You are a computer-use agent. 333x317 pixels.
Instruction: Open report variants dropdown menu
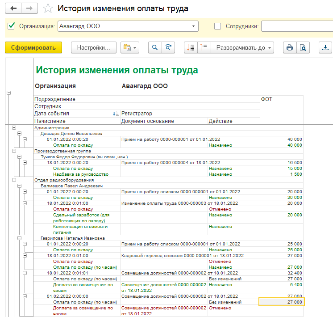130,48
